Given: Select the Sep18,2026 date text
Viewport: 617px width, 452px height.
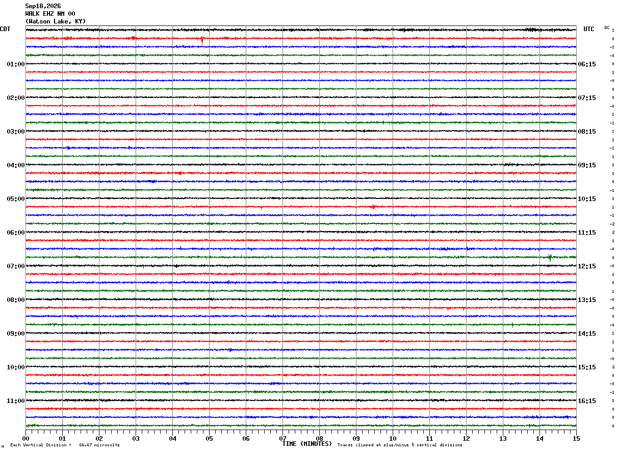Looking at the screenshot, I should (43, 6).
